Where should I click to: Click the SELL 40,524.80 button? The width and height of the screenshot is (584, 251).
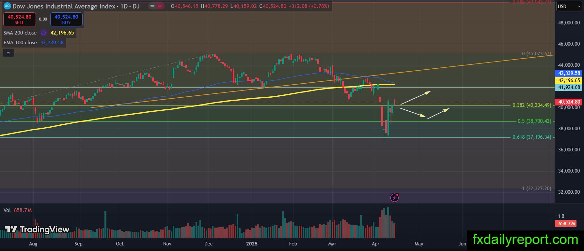(19, 19)
